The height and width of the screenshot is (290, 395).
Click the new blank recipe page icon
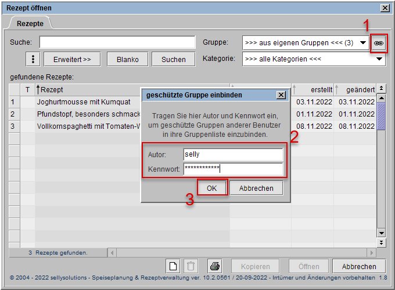tap(173, 266)
